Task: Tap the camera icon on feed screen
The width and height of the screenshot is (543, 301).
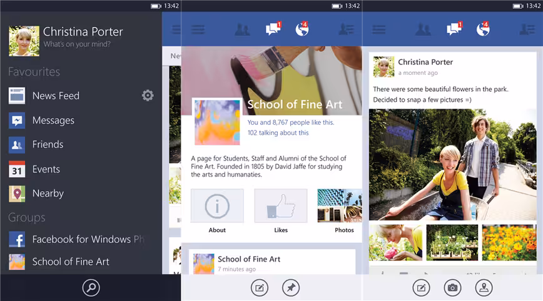Action: point(452,287)
